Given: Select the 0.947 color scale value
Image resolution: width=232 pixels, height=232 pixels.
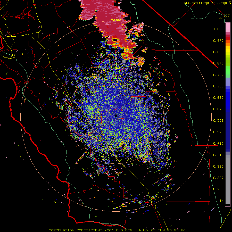Looking at the screenshot, I should tap(218, 40).
